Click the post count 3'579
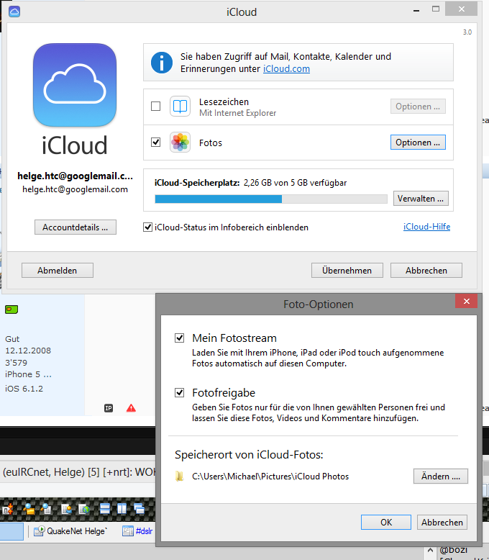This screenshot has height=560, width=489. 16,363
